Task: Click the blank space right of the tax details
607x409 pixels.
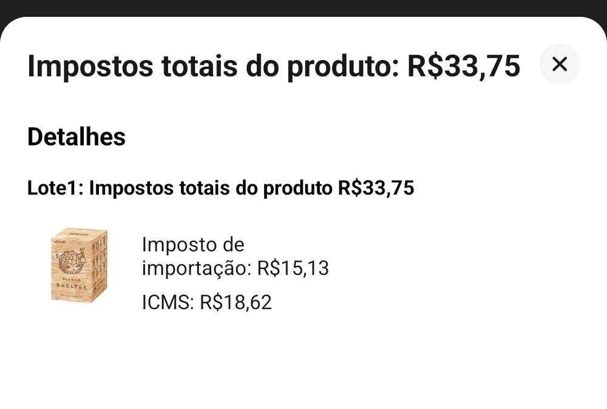Action: [473, 273]
